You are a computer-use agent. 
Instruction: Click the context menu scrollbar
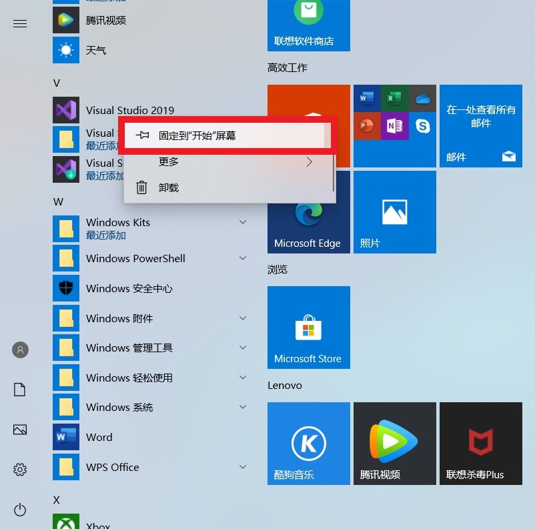click(x=334, y=172)
